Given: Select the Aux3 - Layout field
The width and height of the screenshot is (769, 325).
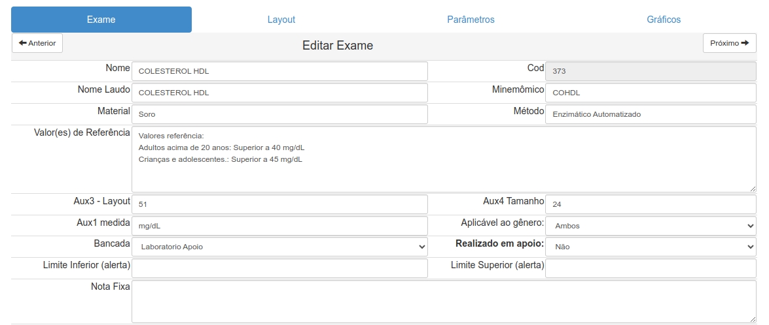Looking at the screenshot, I should (279, 204).
